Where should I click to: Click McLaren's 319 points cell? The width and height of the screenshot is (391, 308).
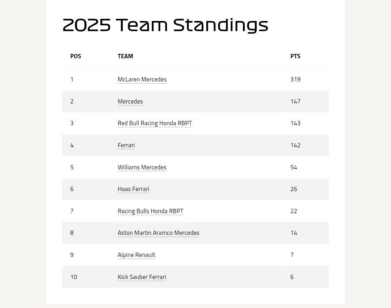point(295,79)
